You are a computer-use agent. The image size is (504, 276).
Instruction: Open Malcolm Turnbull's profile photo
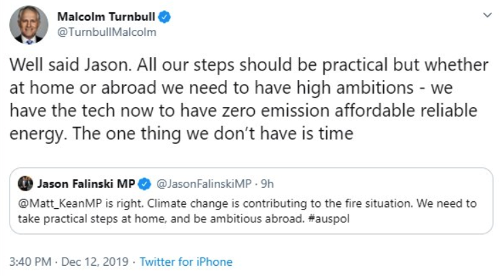(29, 25)
